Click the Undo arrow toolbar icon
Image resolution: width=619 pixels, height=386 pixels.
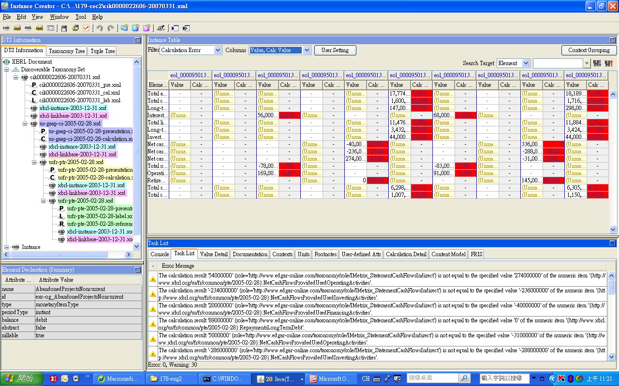click(100, 28)
